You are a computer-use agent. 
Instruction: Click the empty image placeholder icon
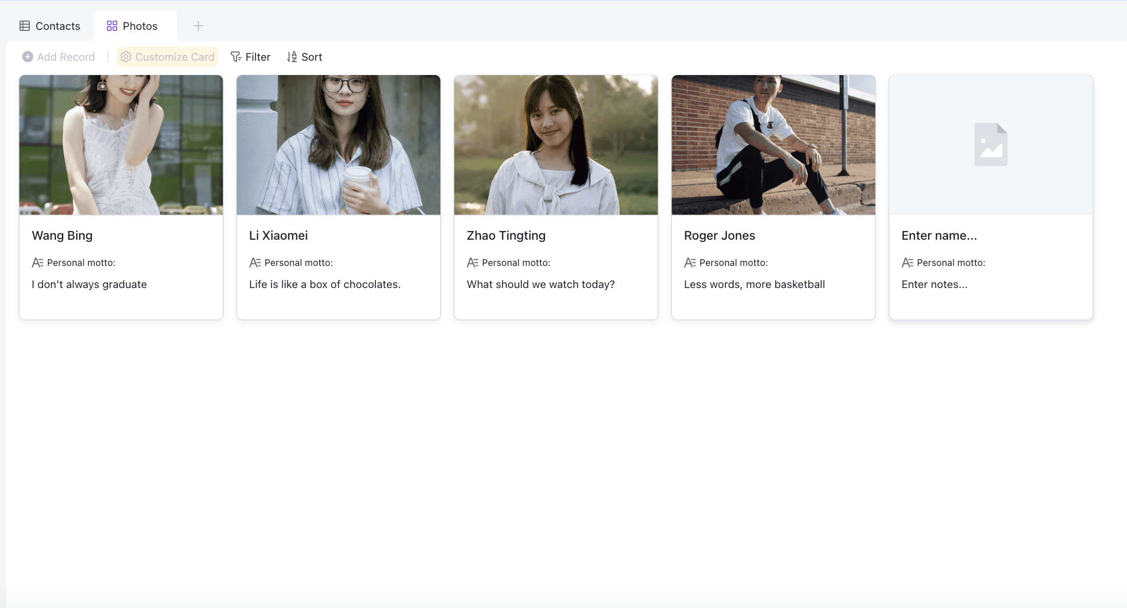pos(990,145)
